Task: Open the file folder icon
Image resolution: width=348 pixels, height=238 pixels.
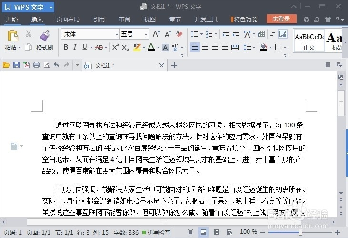Action: tap(6, 65)
